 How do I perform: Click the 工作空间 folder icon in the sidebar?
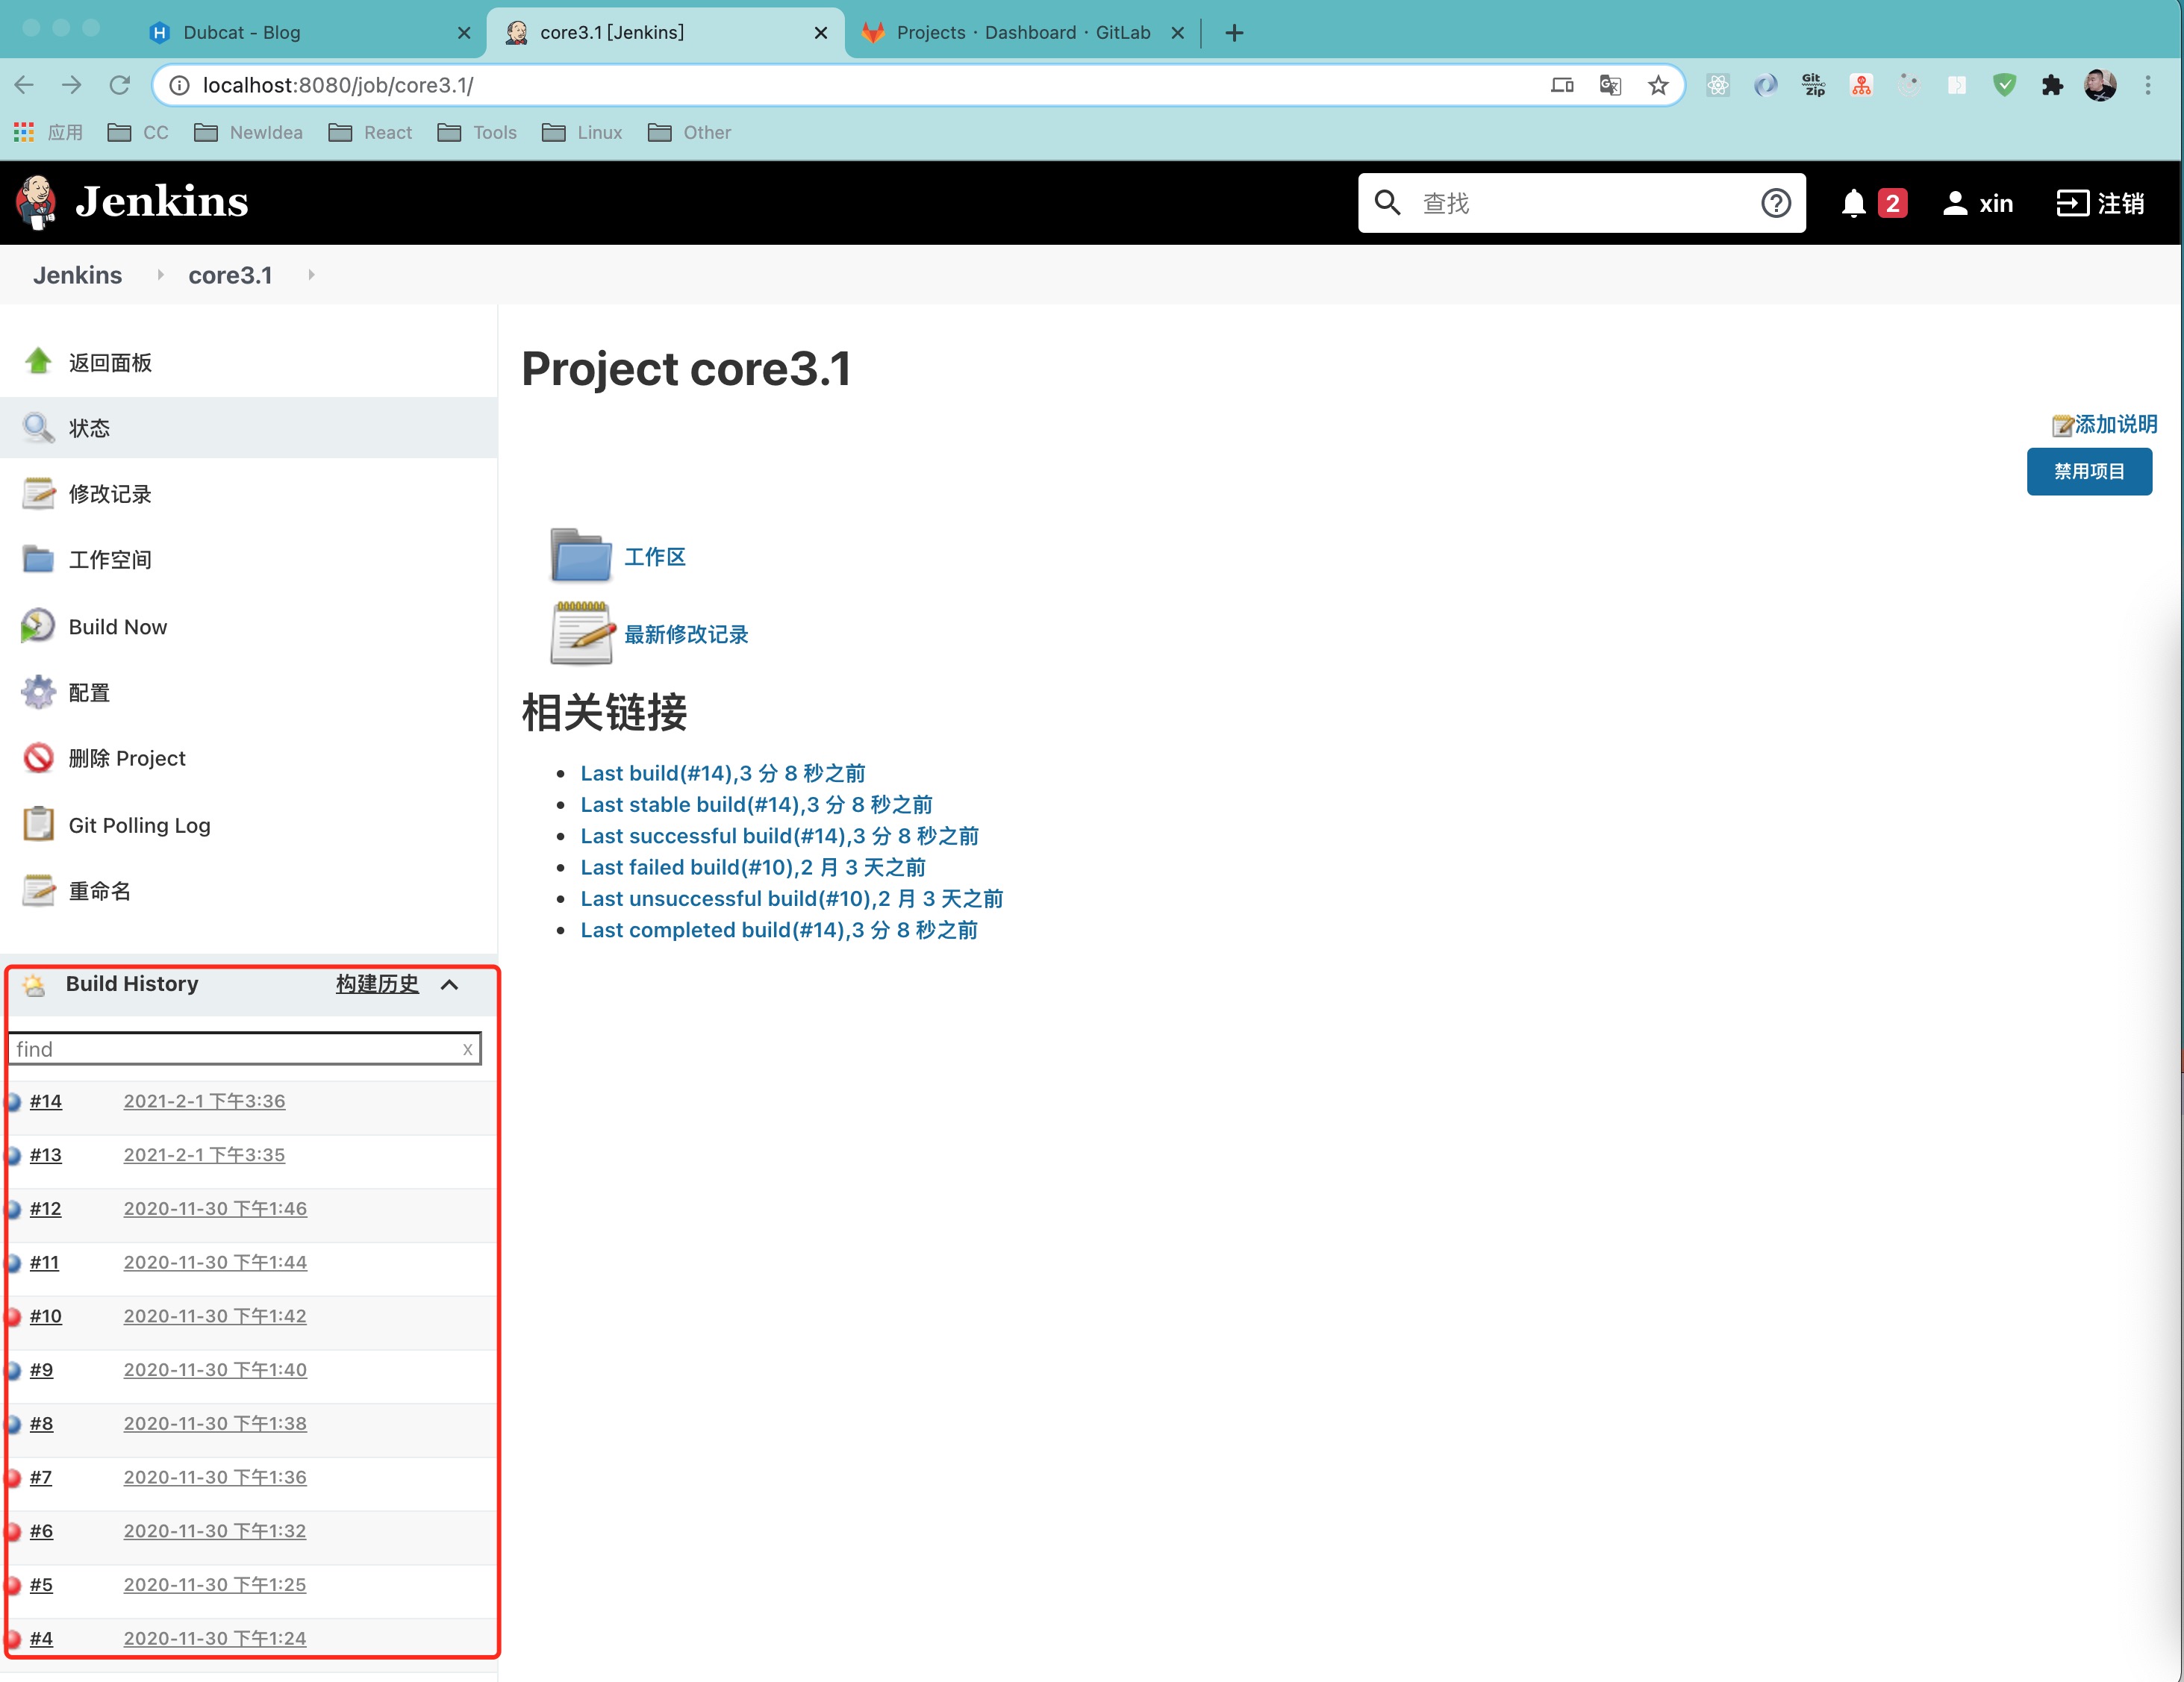tap(38, 559)
